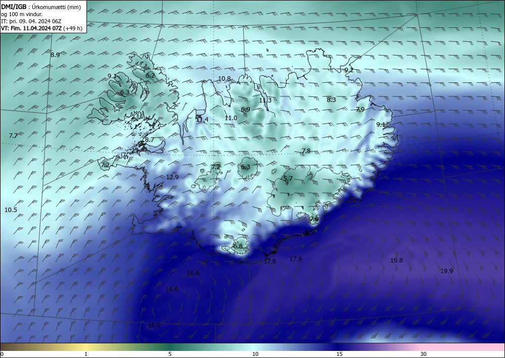
Task: Click the 15 tick on the color scale
Action: (339, 354)
